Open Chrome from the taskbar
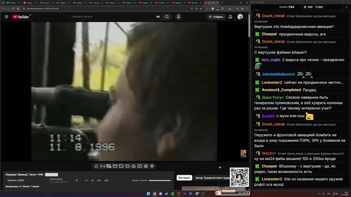The height and width of the screenshot is (197, 351). pos(154,194)
